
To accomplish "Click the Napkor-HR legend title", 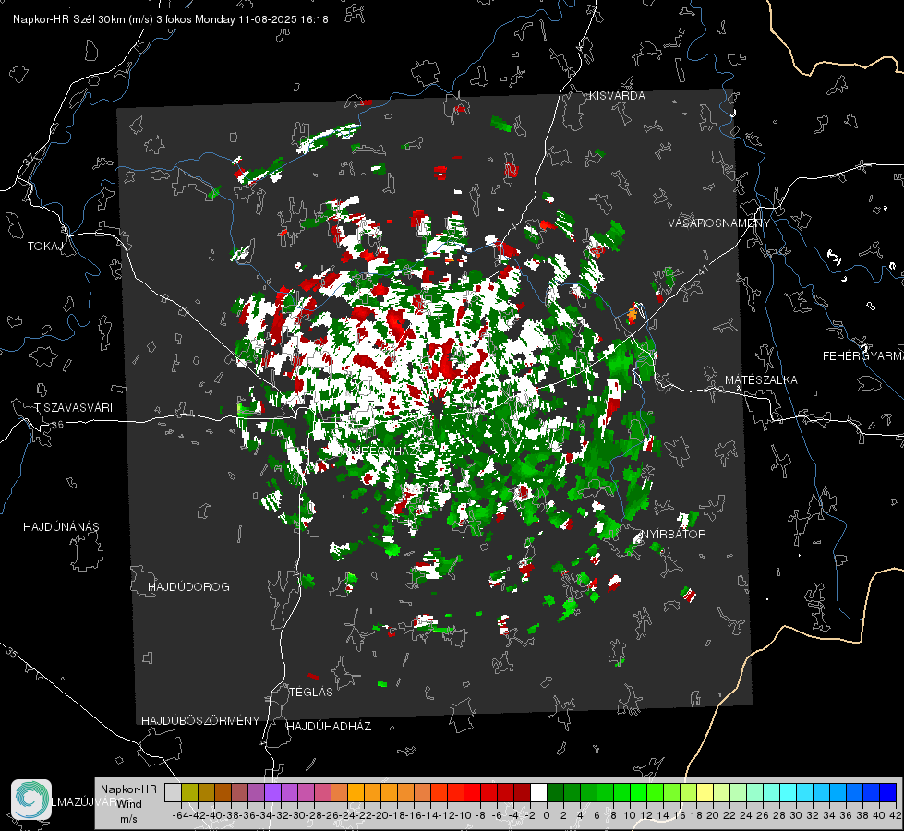I will 128,789.
